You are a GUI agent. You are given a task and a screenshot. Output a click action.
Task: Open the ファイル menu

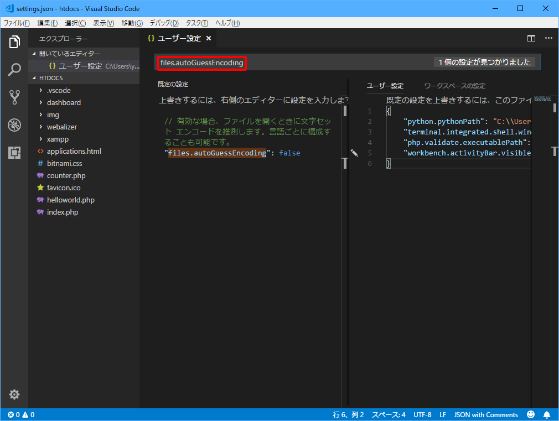pyautogui.click(x=15, y=23)
